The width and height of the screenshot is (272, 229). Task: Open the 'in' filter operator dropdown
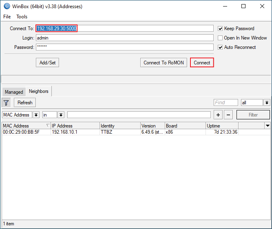click(x=61, y=115)
